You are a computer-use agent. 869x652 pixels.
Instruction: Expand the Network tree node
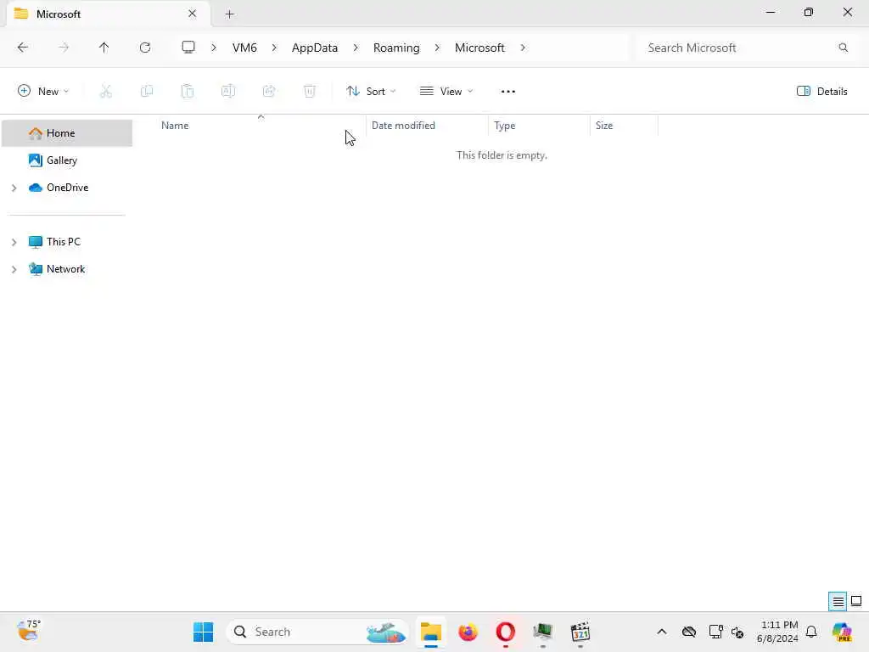(14, 269)
